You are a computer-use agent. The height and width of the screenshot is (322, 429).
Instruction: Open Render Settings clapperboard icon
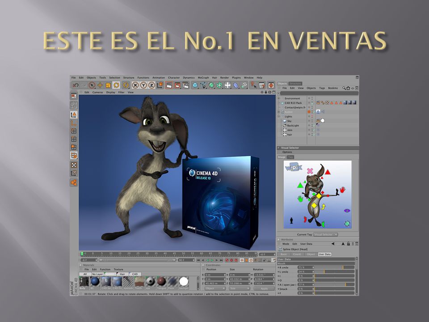click(x=185, y=85)
